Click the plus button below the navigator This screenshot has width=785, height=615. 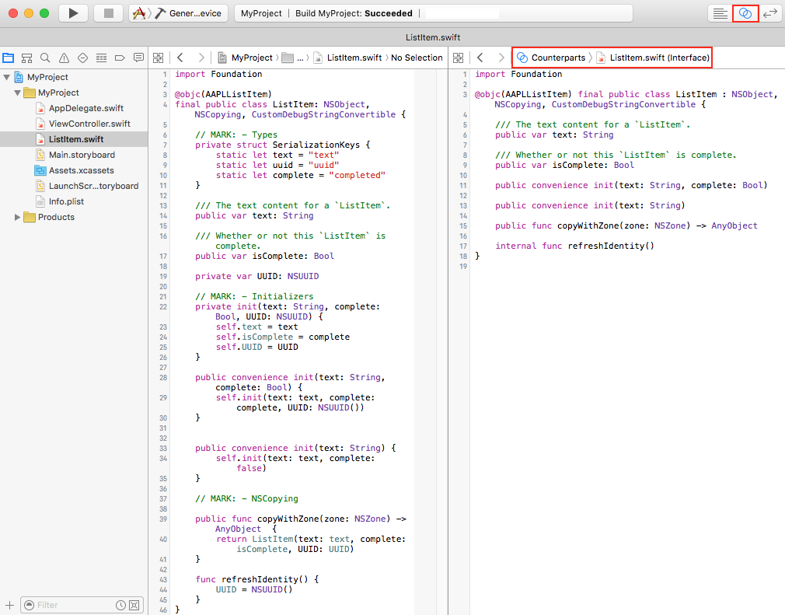9,605
